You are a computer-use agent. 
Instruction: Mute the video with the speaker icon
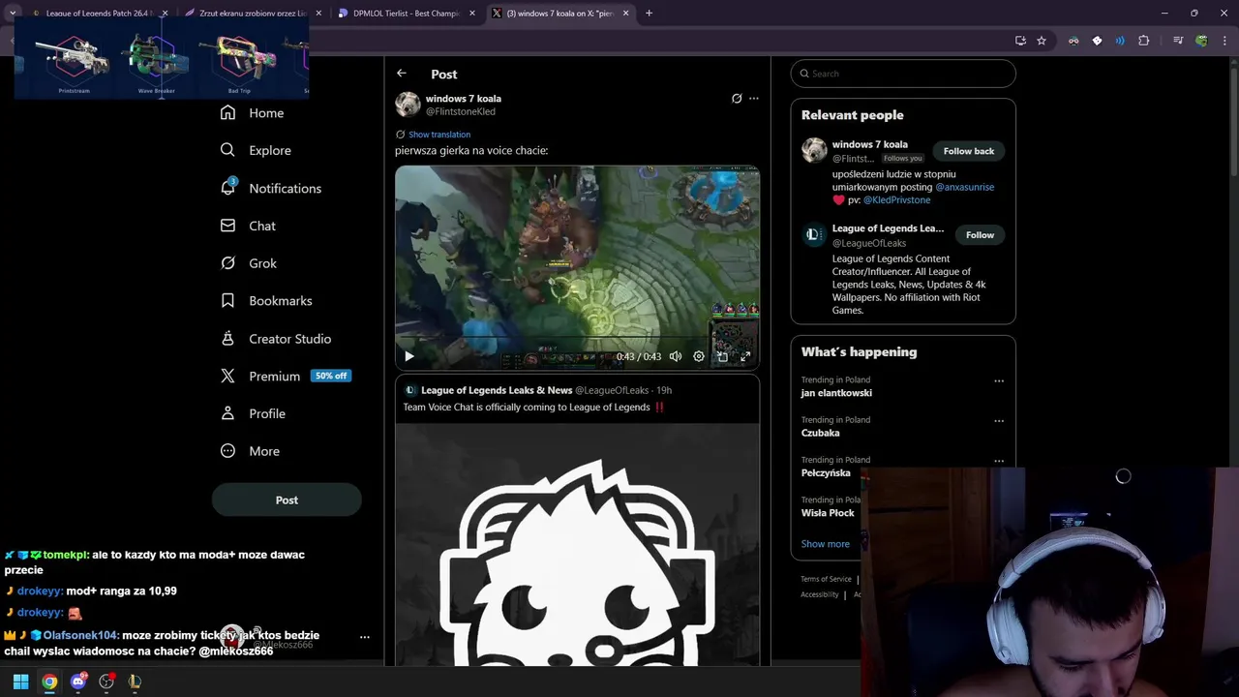click(676, 356)
